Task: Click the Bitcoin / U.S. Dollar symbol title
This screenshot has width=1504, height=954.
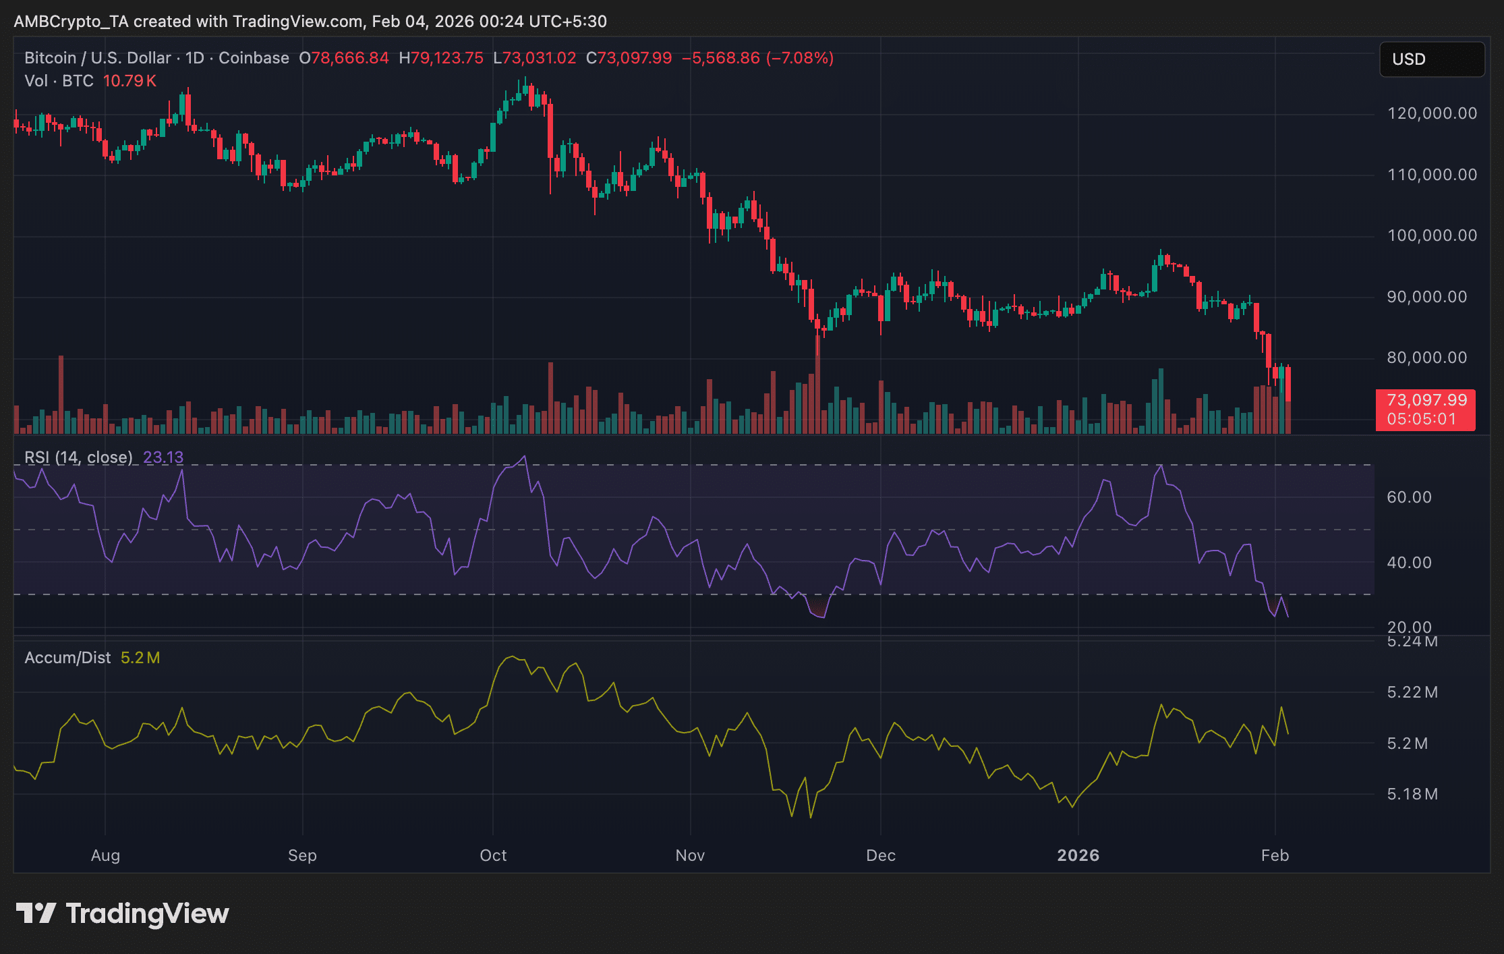Action: (x=97, y=58)
